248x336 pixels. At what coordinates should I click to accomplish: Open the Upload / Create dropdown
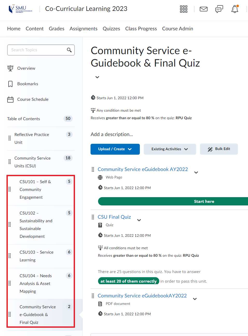115,149
